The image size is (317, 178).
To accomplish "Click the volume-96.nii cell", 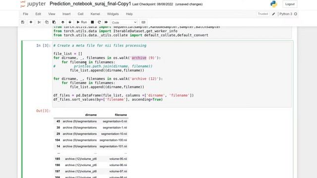I will coord(118,165).
